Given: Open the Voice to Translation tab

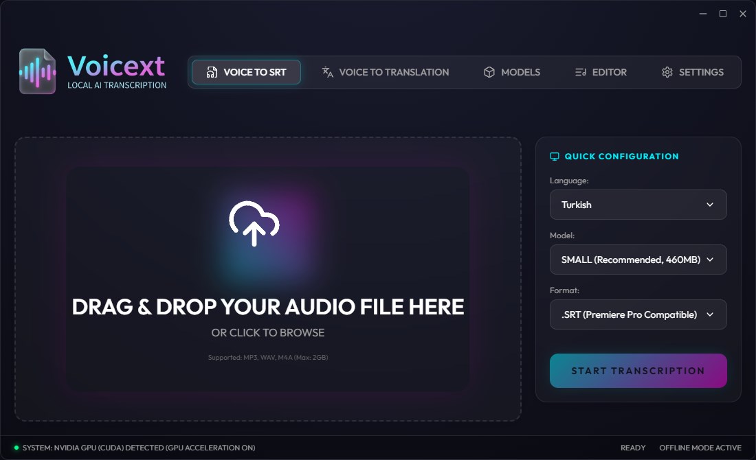Looking at the screenshot, I should pyautogui.click(x=386, y=72).
